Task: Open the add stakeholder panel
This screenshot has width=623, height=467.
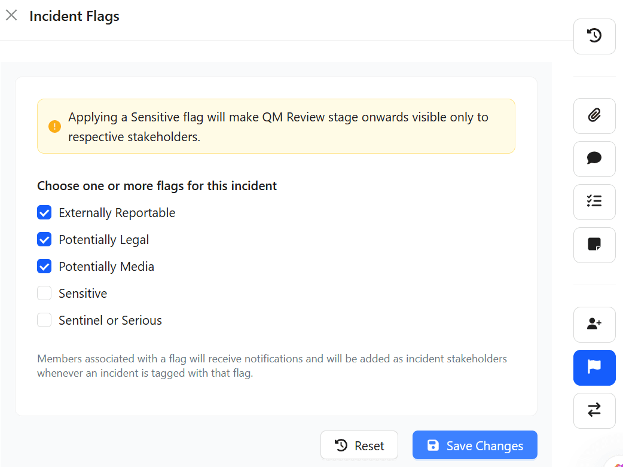Action: click(x=594, y=325)
